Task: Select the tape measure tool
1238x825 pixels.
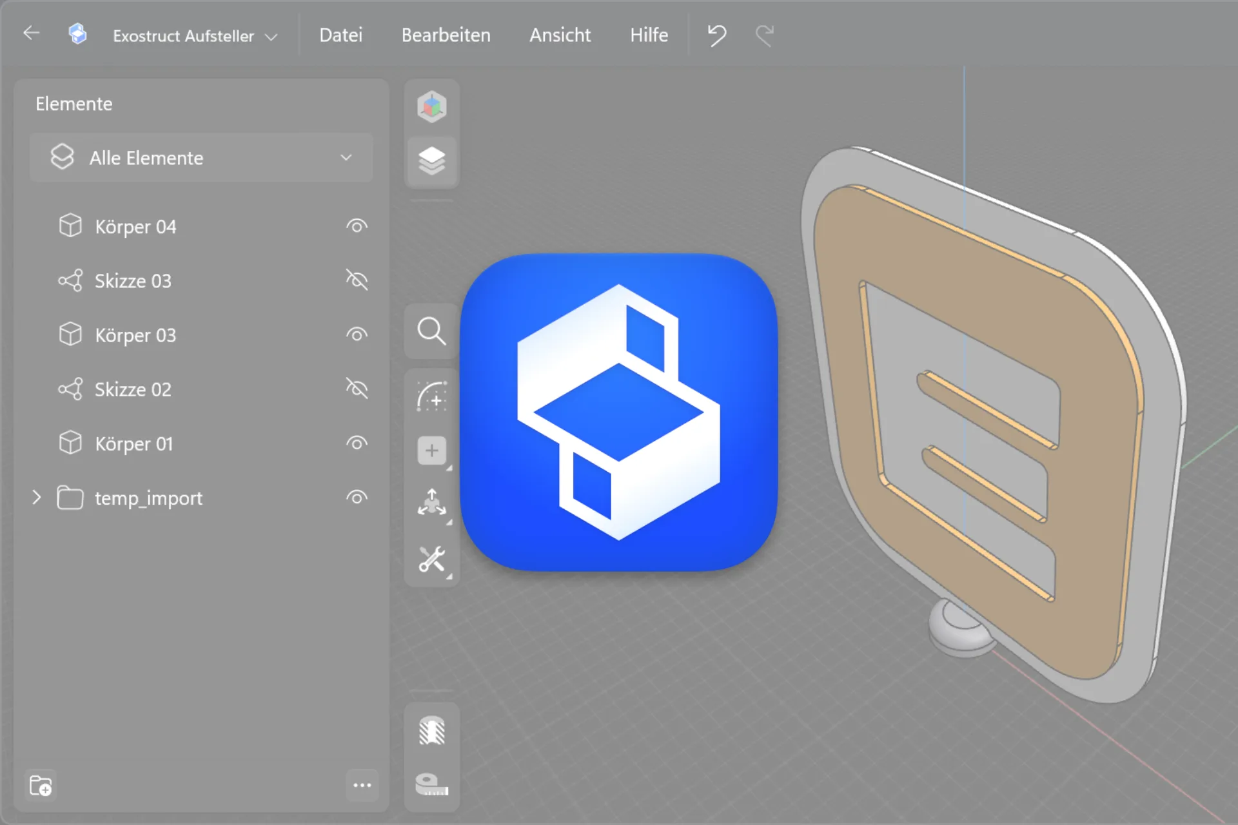Action: pos(432,784)
